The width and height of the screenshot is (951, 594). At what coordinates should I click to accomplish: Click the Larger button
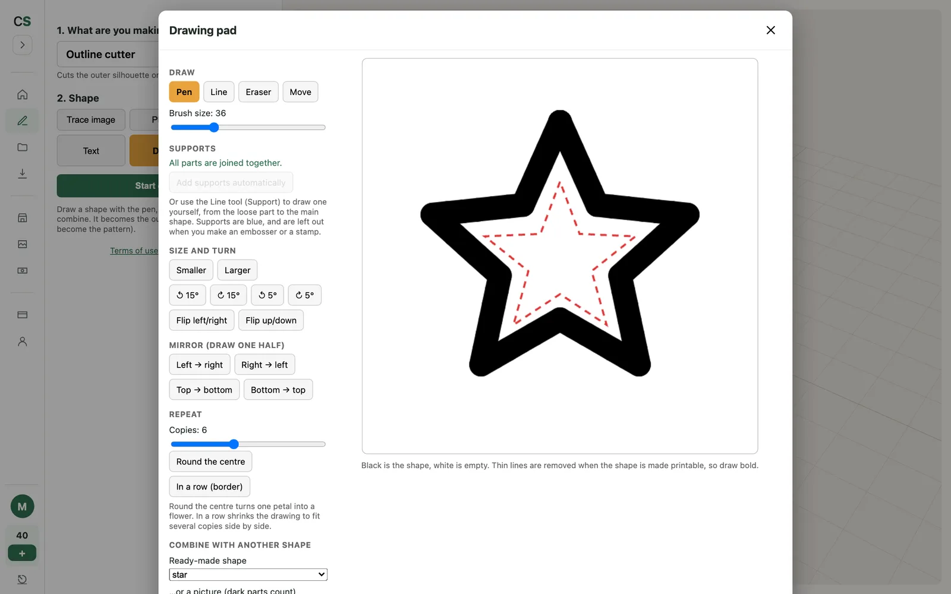point(237,270)
